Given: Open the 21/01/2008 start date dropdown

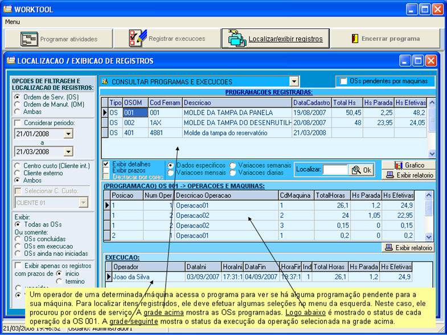Looking at the screenshot, I should [68, 134].
